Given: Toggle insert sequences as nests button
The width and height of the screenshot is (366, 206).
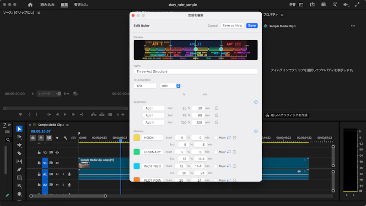Looking at the screenshot, I should point(32,138).
